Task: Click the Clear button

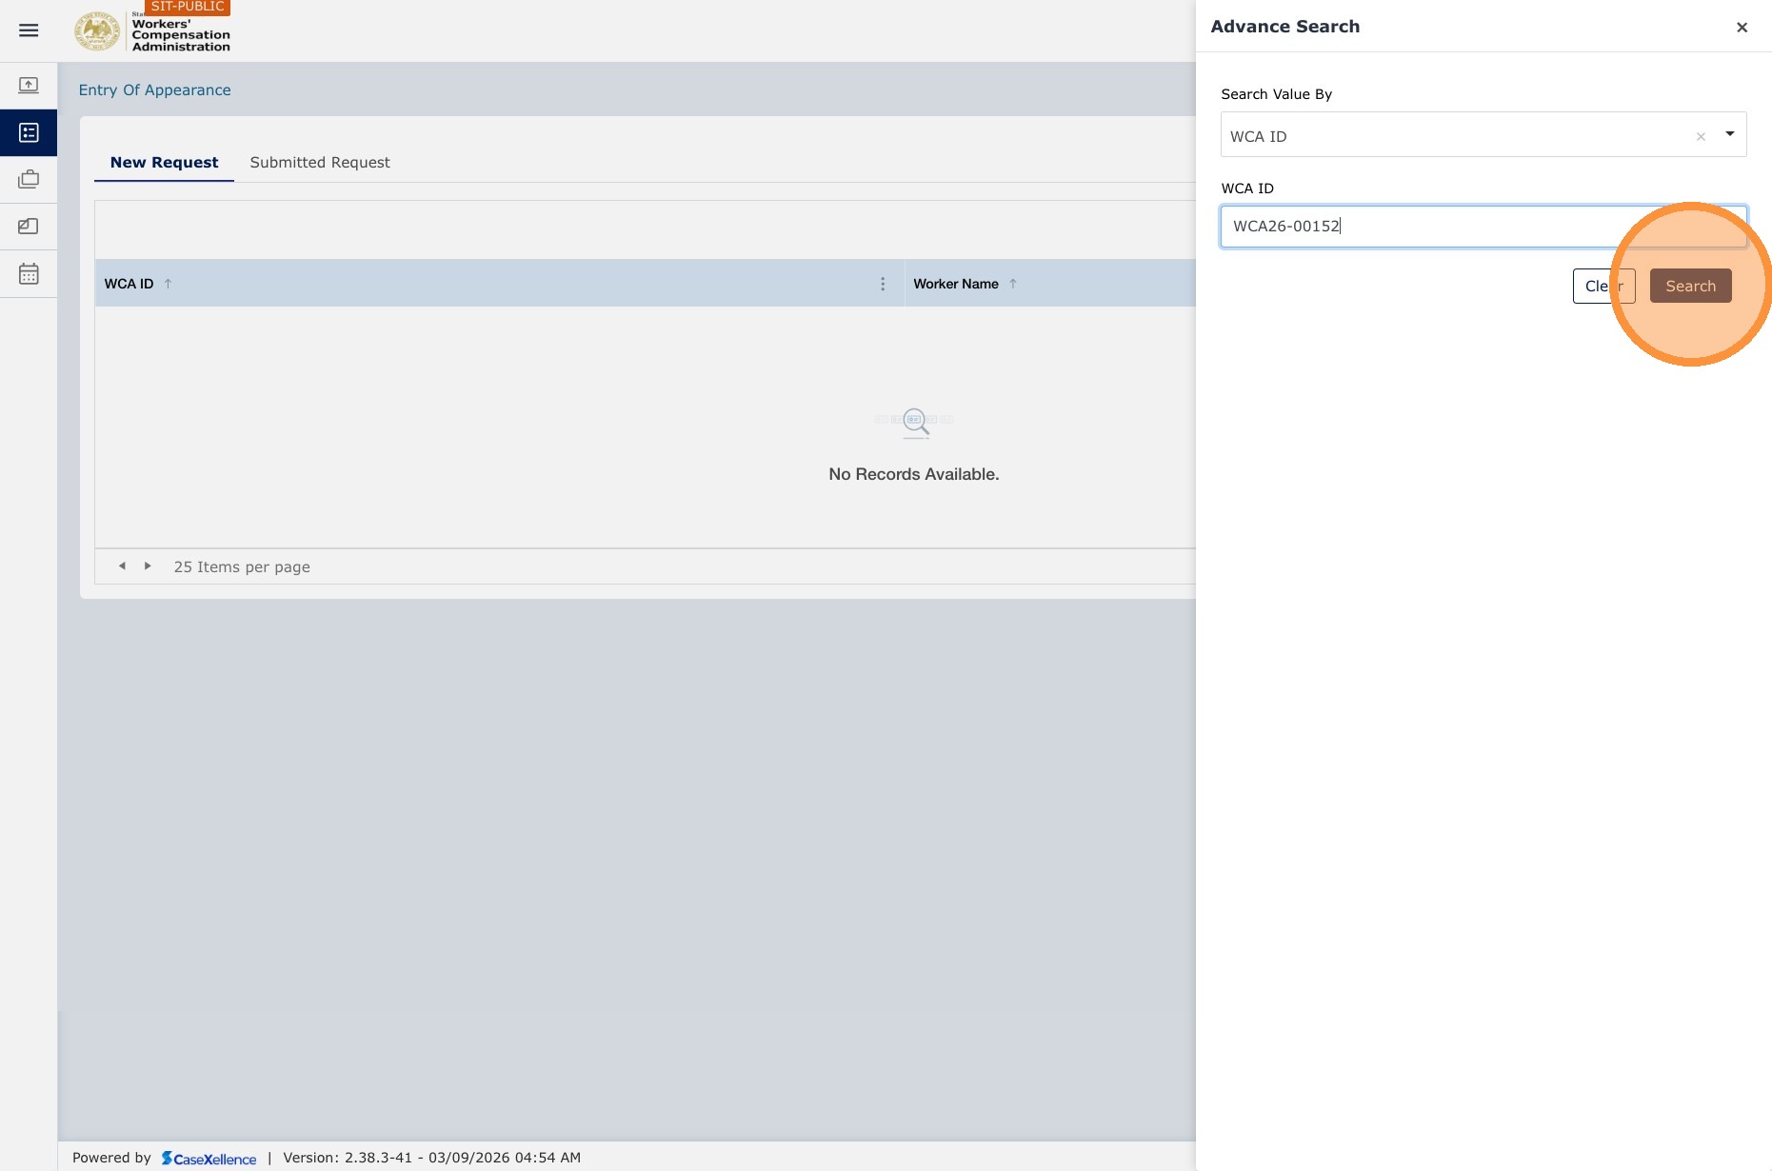Action: [1603, 286]
